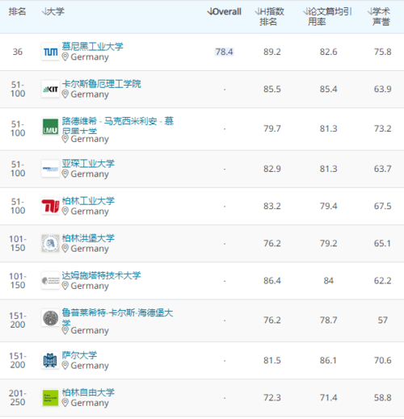Viewport: 404px width, 419px height.
Task: Open 鲁普莱希特-卡尔斯-海德堡大学 link
Action: click(x=117, y=317)
